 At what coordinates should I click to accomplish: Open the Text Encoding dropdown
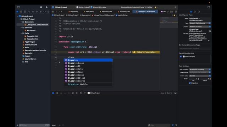[x=200, y=69]
